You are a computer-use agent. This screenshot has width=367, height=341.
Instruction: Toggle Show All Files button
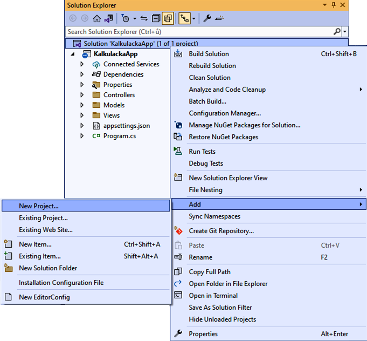[x=168, y=18]
